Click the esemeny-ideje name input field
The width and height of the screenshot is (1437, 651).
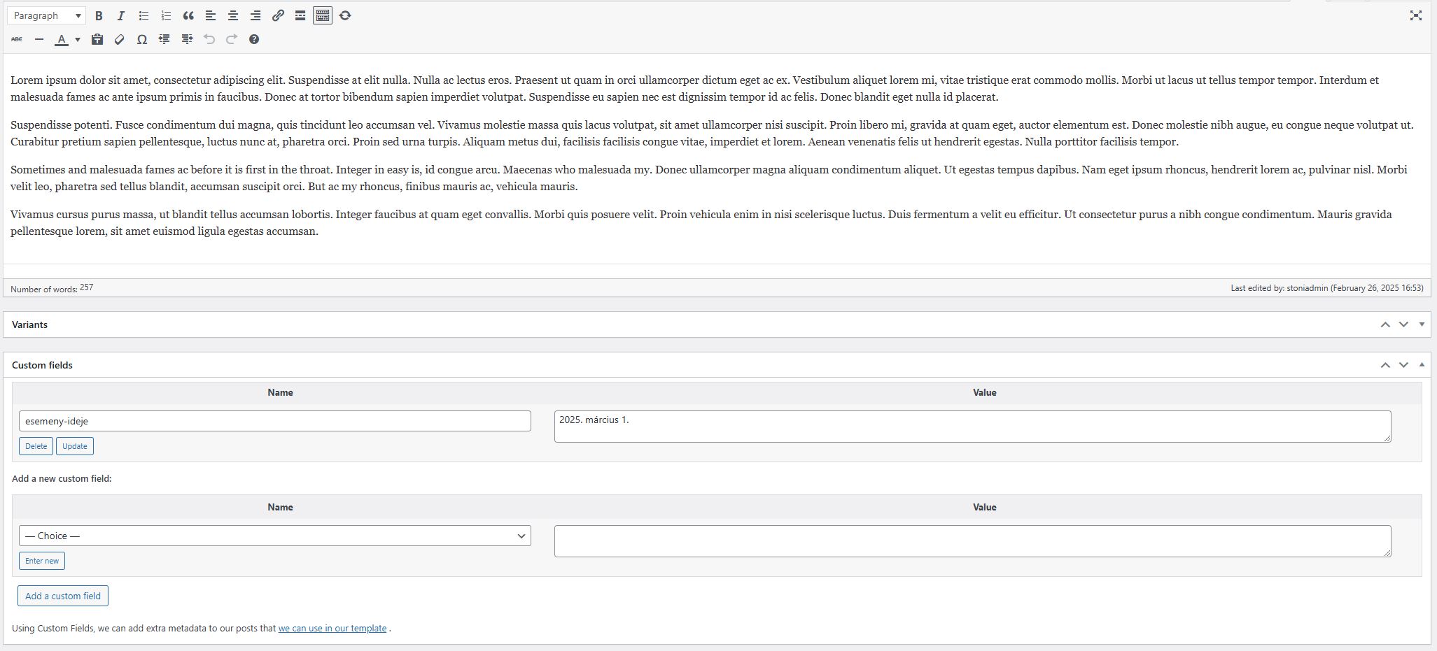pos(274,421)
